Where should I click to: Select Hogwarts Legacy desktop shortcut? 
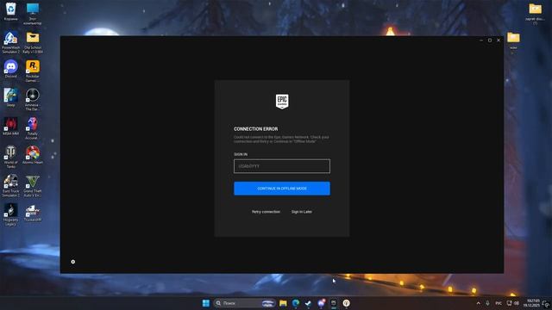(11, 214)
